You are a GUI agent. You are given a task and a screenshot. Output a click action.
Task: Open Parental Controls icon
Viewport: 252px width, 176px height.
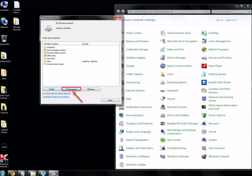click(163, 107)
